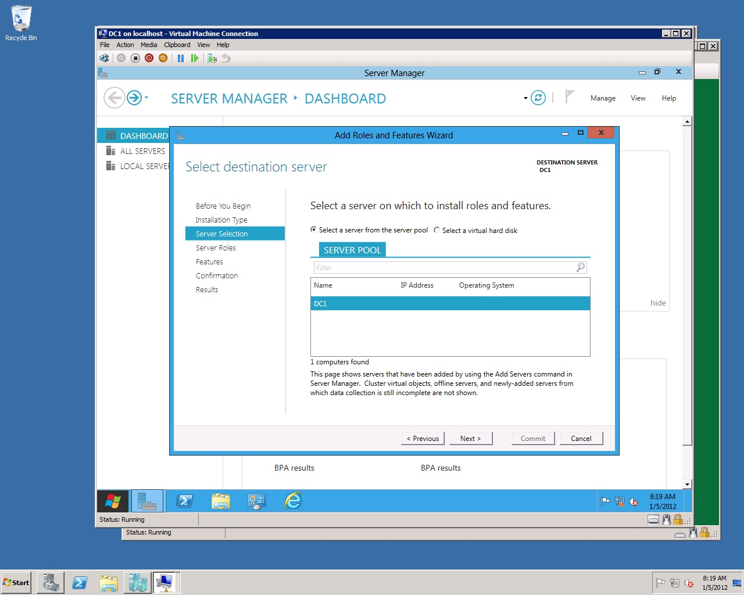Click the orange Save state VM icon

pos(163,58)
